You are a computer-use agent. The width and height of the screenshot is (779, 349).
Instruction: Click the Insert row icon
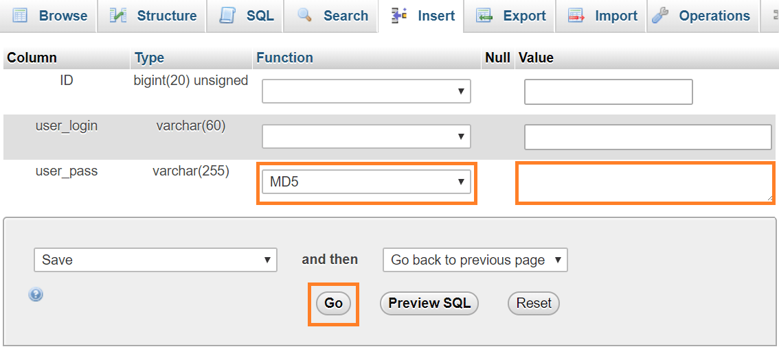tap(399, 15)
